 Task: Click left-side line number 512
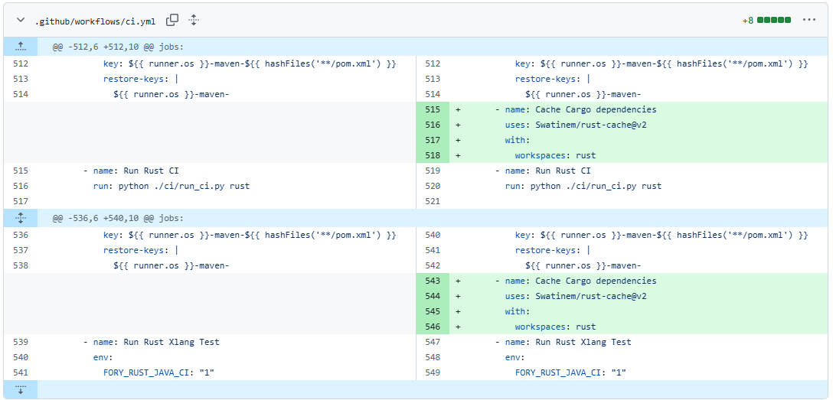(21, 63)
